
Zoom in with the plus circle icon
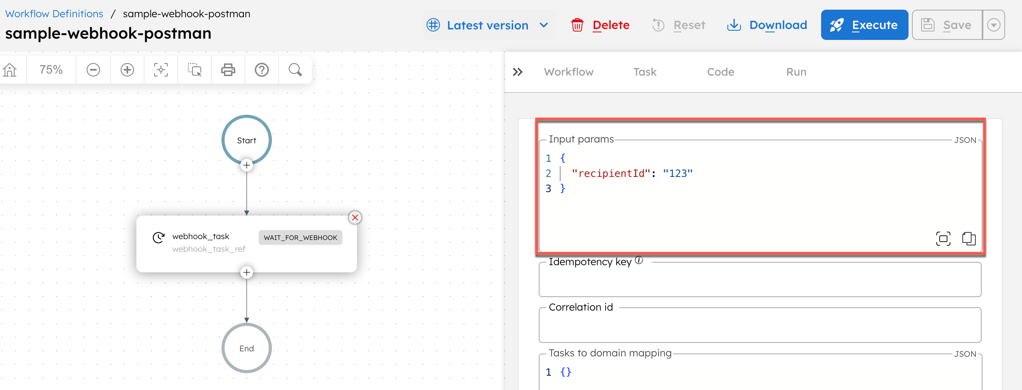click(127, 70)
